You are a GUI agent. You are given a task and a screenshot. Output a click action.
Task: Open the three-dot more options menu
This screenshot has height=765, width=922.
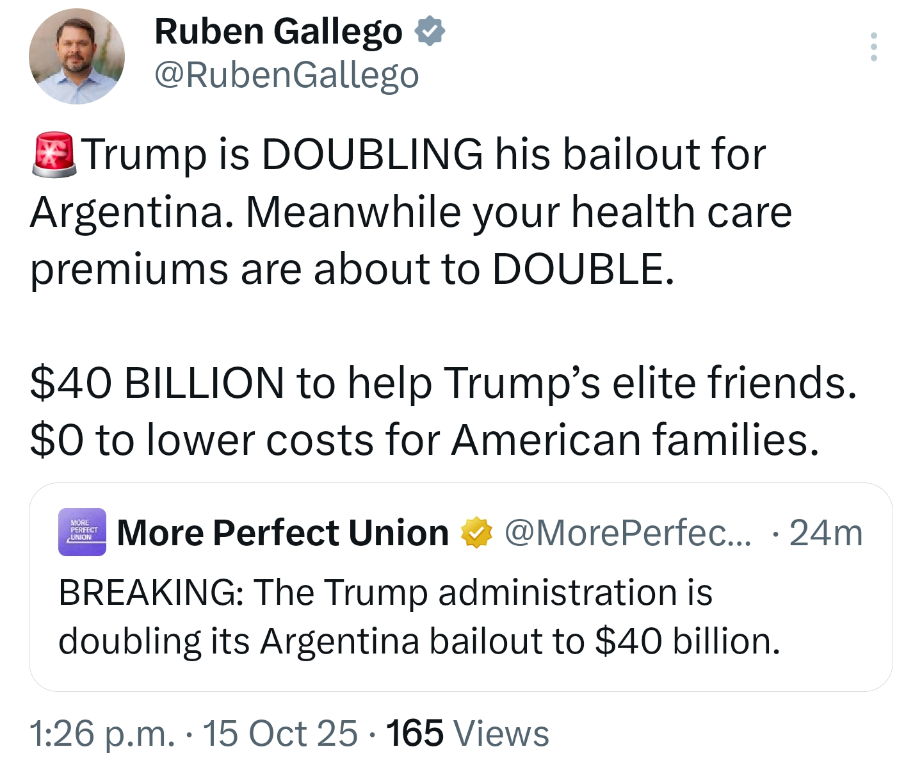pyautogui.click(x=873, y=47)
